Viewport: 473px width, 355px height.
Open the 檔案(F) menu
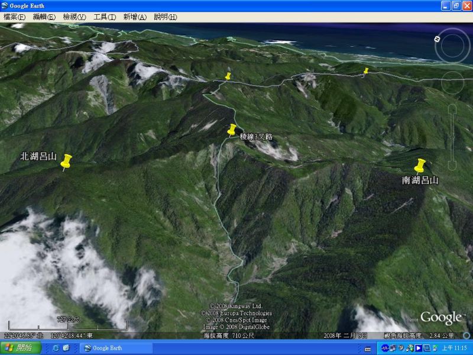(14, 17)
